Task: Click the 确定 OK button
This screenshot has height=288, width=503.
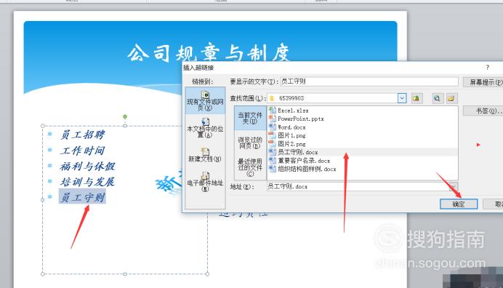Action: (x=459, y=204)
